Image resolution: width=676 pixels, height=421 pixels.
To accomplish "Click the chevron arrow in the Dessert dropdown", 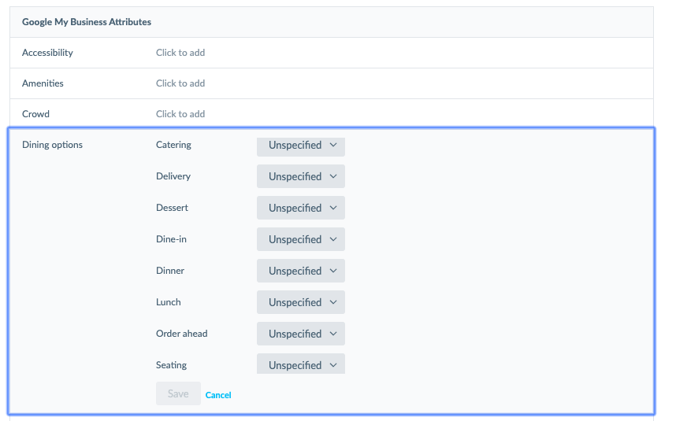I will [x=332, y=208].
